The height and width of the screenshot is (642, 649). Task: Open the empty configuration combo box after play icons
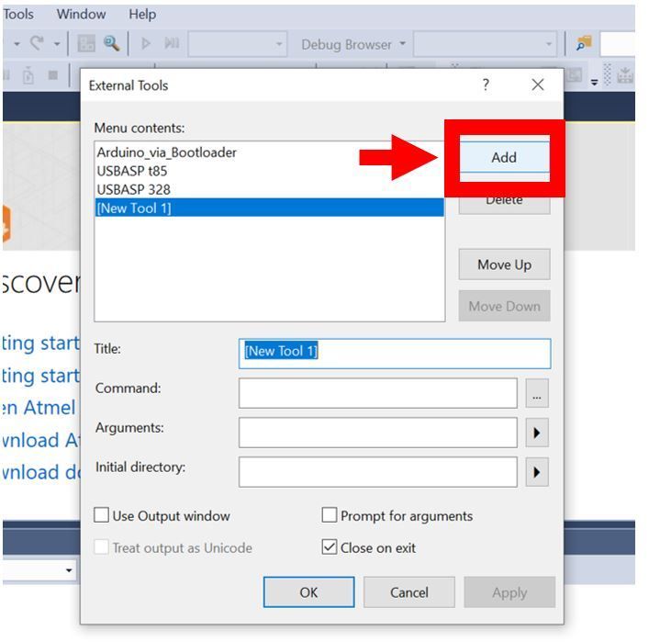coord(238,43)
